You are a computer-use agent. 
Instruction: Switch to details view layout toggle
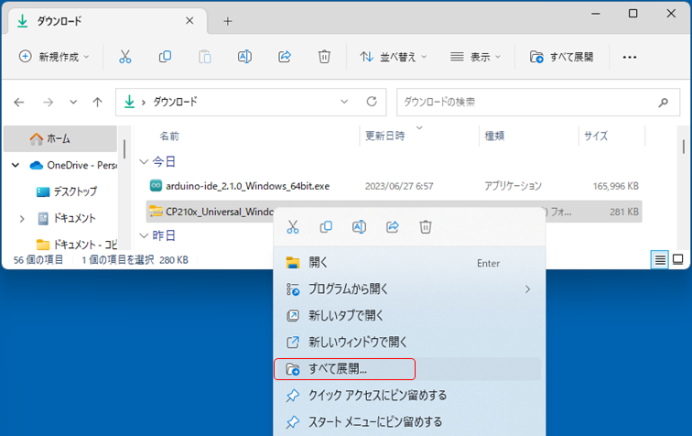click(659, 259)
